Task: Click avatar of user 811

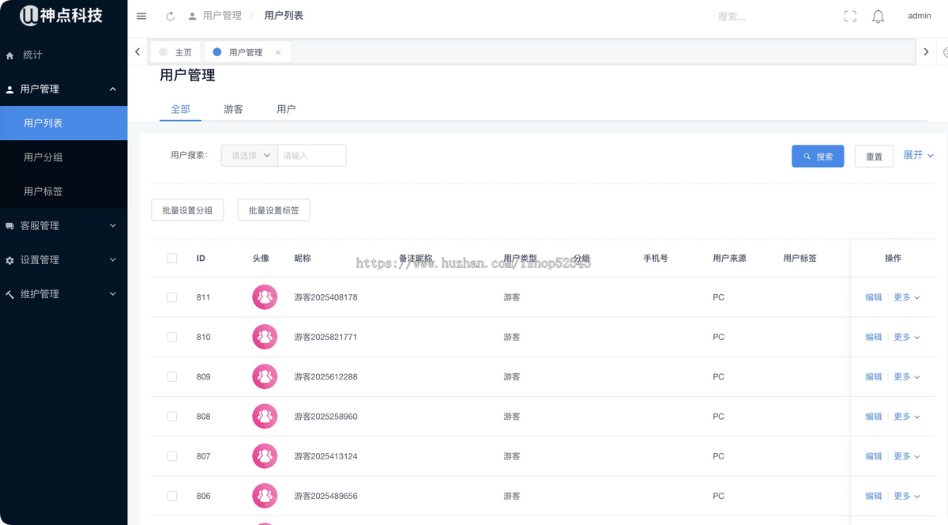Action: [265, 297]
